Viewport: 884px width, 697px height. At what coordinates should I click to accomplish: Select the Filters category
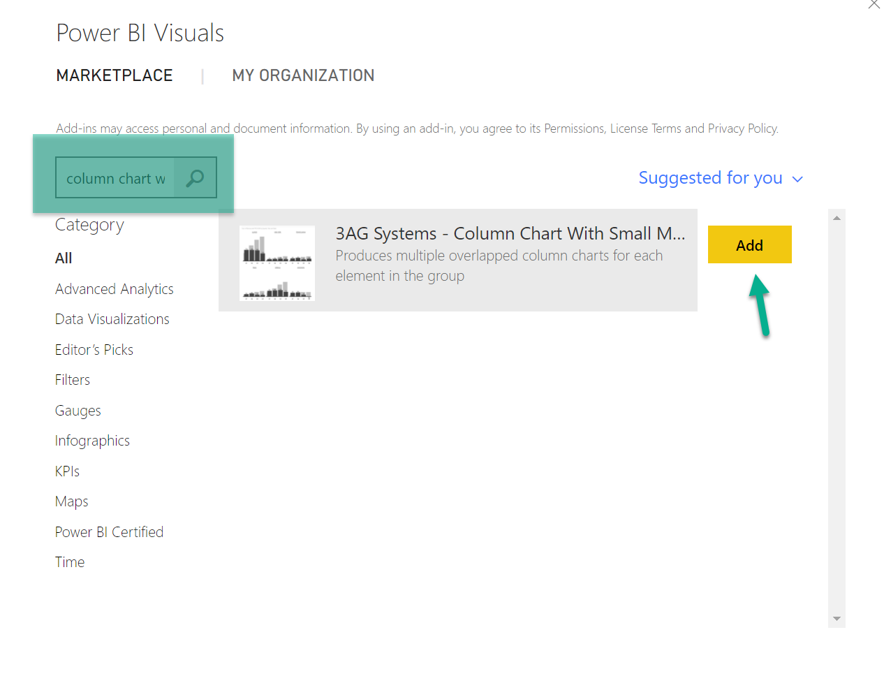pyautogui.click(x=73, y=380)
